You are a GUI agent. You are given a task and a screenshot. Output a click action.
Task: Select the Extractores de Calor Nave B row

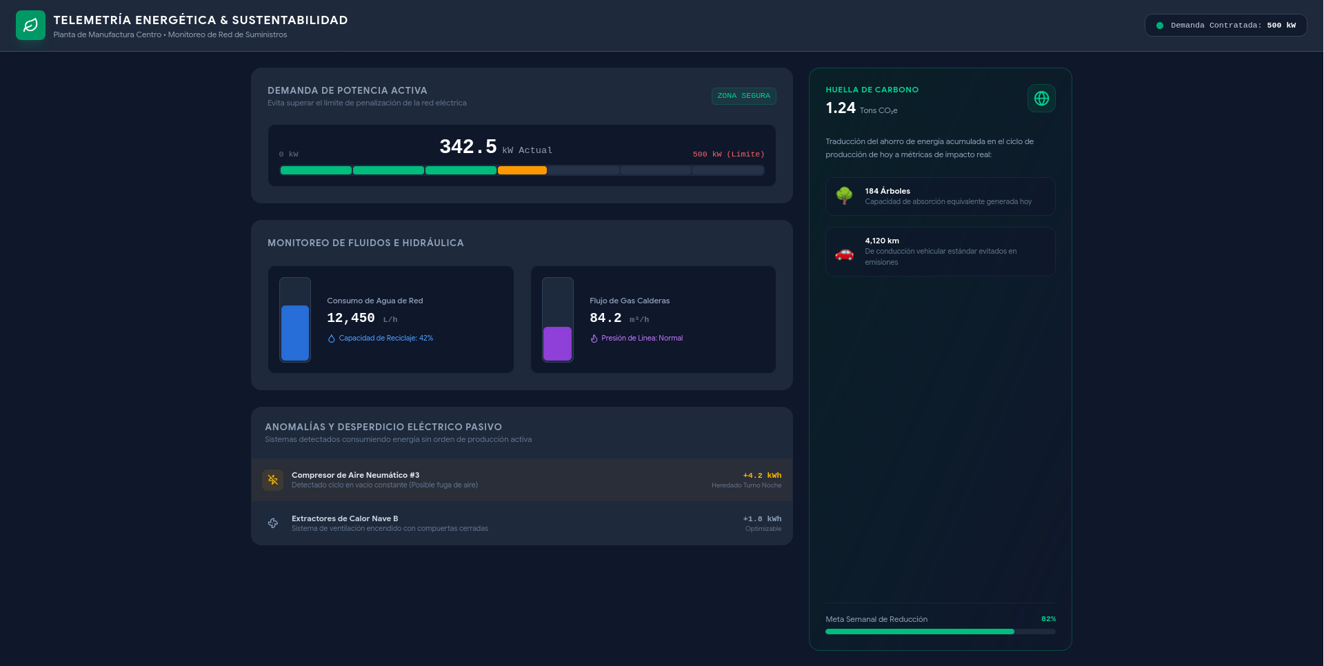522,523
